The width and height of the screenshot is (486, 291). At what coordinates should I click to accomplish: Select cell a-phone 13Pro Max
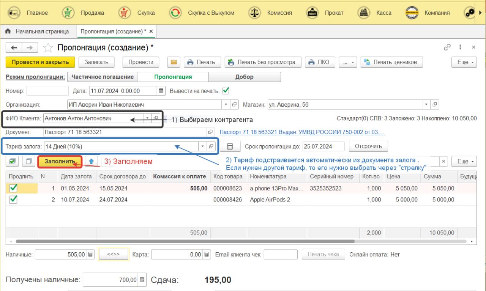(277, 188)
